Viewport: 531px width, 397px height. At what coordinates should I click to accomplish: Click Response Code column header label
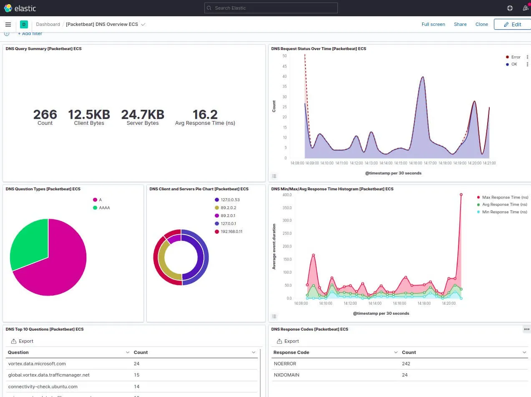[x=291, y=352]
